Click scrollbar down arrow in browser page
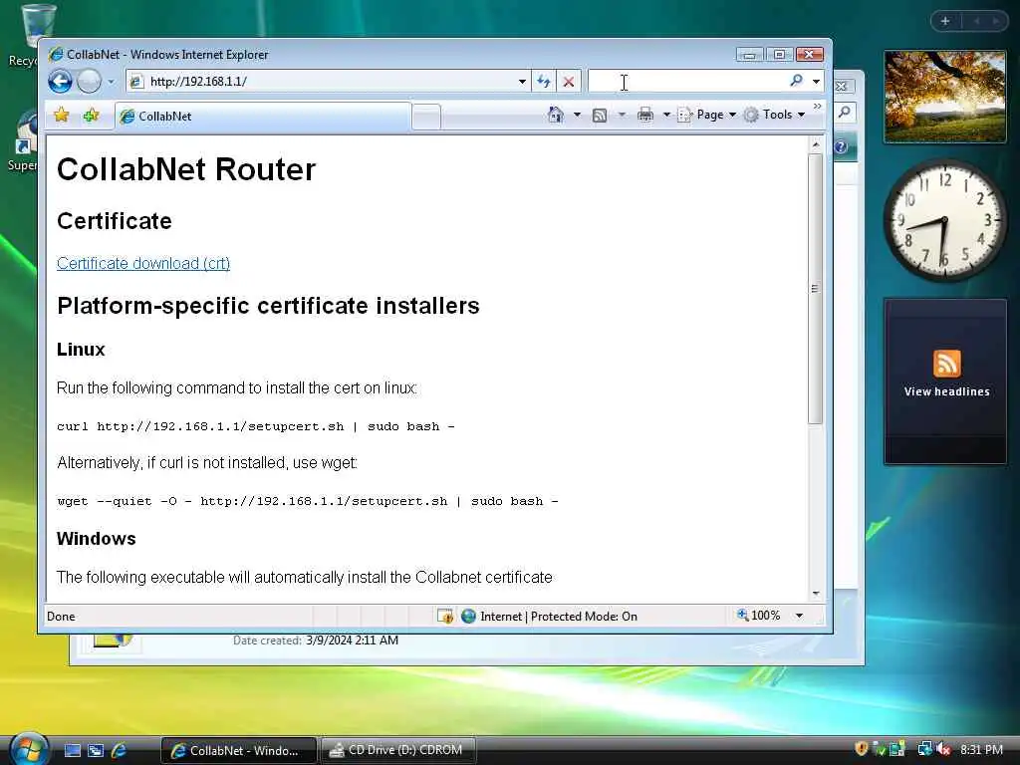This screenshot has height=765, width=1020. coord(816,594)
